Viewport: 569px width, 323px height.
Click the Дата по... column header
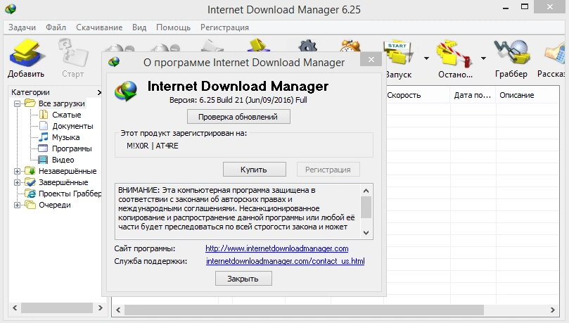473,95
